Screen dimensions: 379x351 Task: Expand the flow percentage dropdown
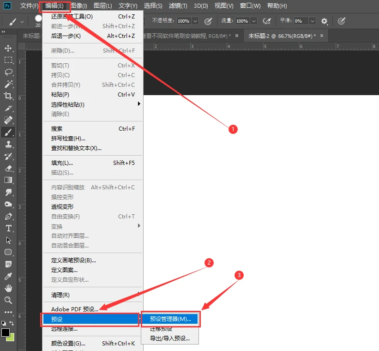pos(253,21)
